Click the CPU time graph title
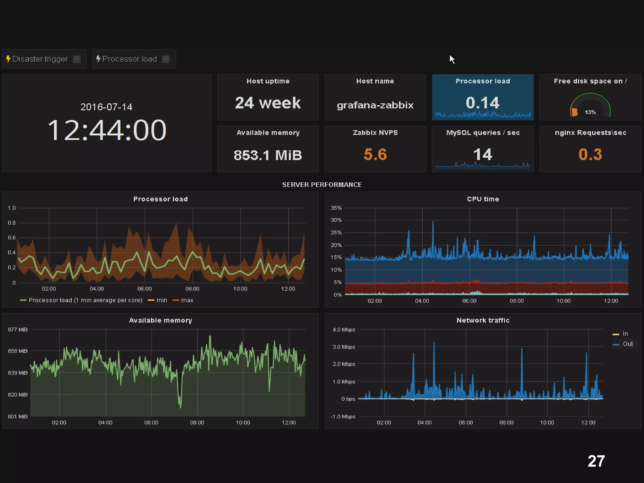This screenshot has height=483, width=644. (483, 199)
